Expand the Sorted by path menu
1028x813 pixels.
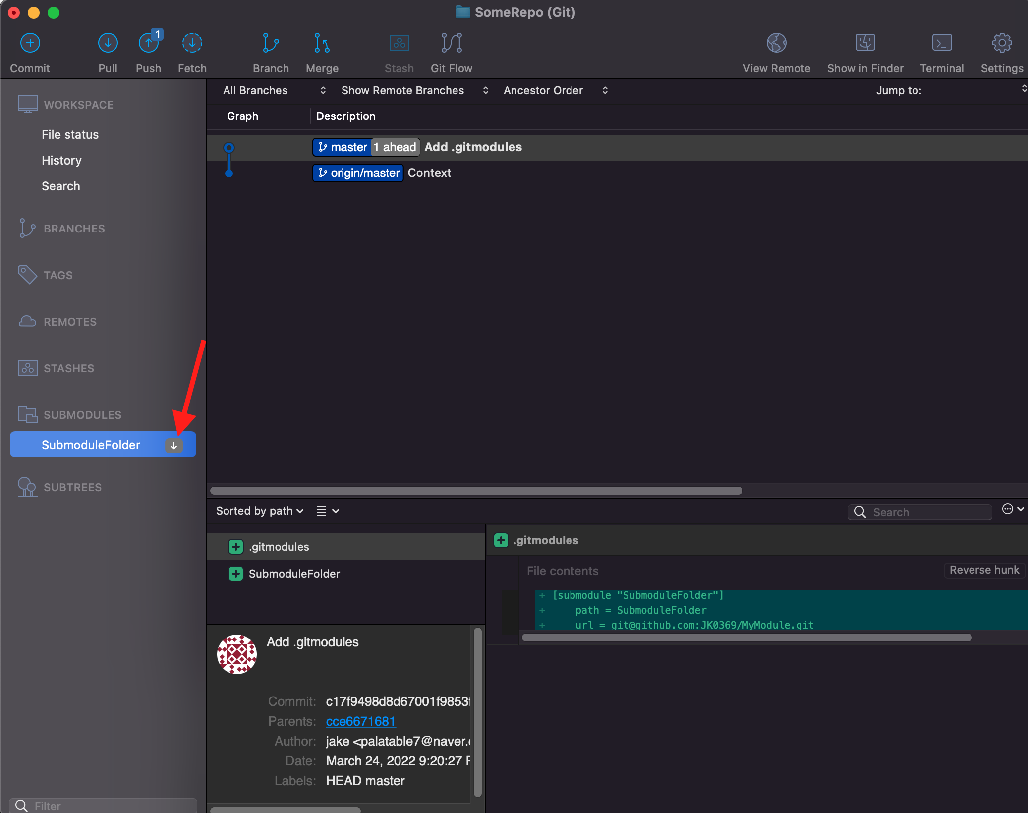[259, 511]
